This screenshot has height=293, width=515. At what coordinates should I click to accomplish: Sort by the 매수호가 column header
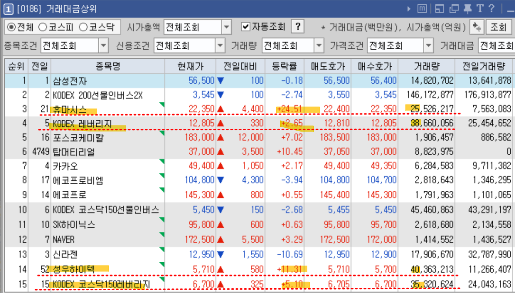tap(375, 67)
